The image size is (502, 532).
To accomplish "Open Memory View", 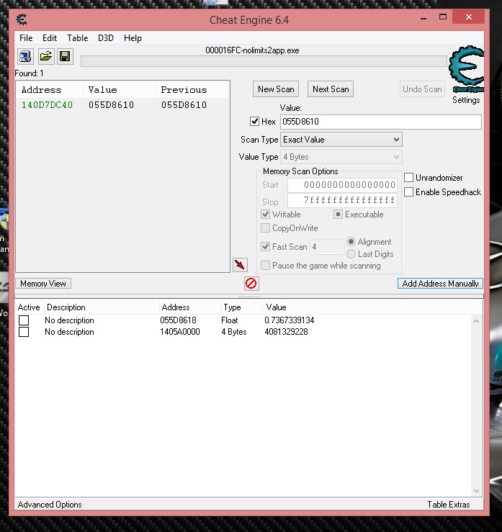I will tap(43, 284).
